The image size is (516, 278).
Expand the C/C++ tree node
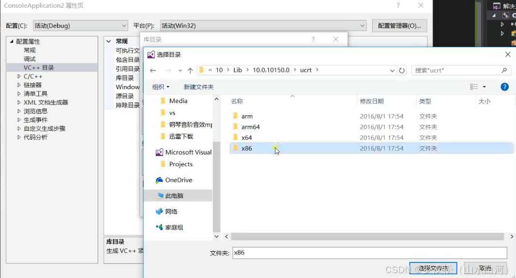[x=19, y=76]
